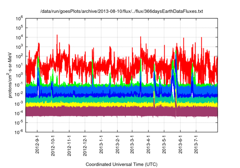Click the 2012-10-1 date label

click(x=53, y=145)
